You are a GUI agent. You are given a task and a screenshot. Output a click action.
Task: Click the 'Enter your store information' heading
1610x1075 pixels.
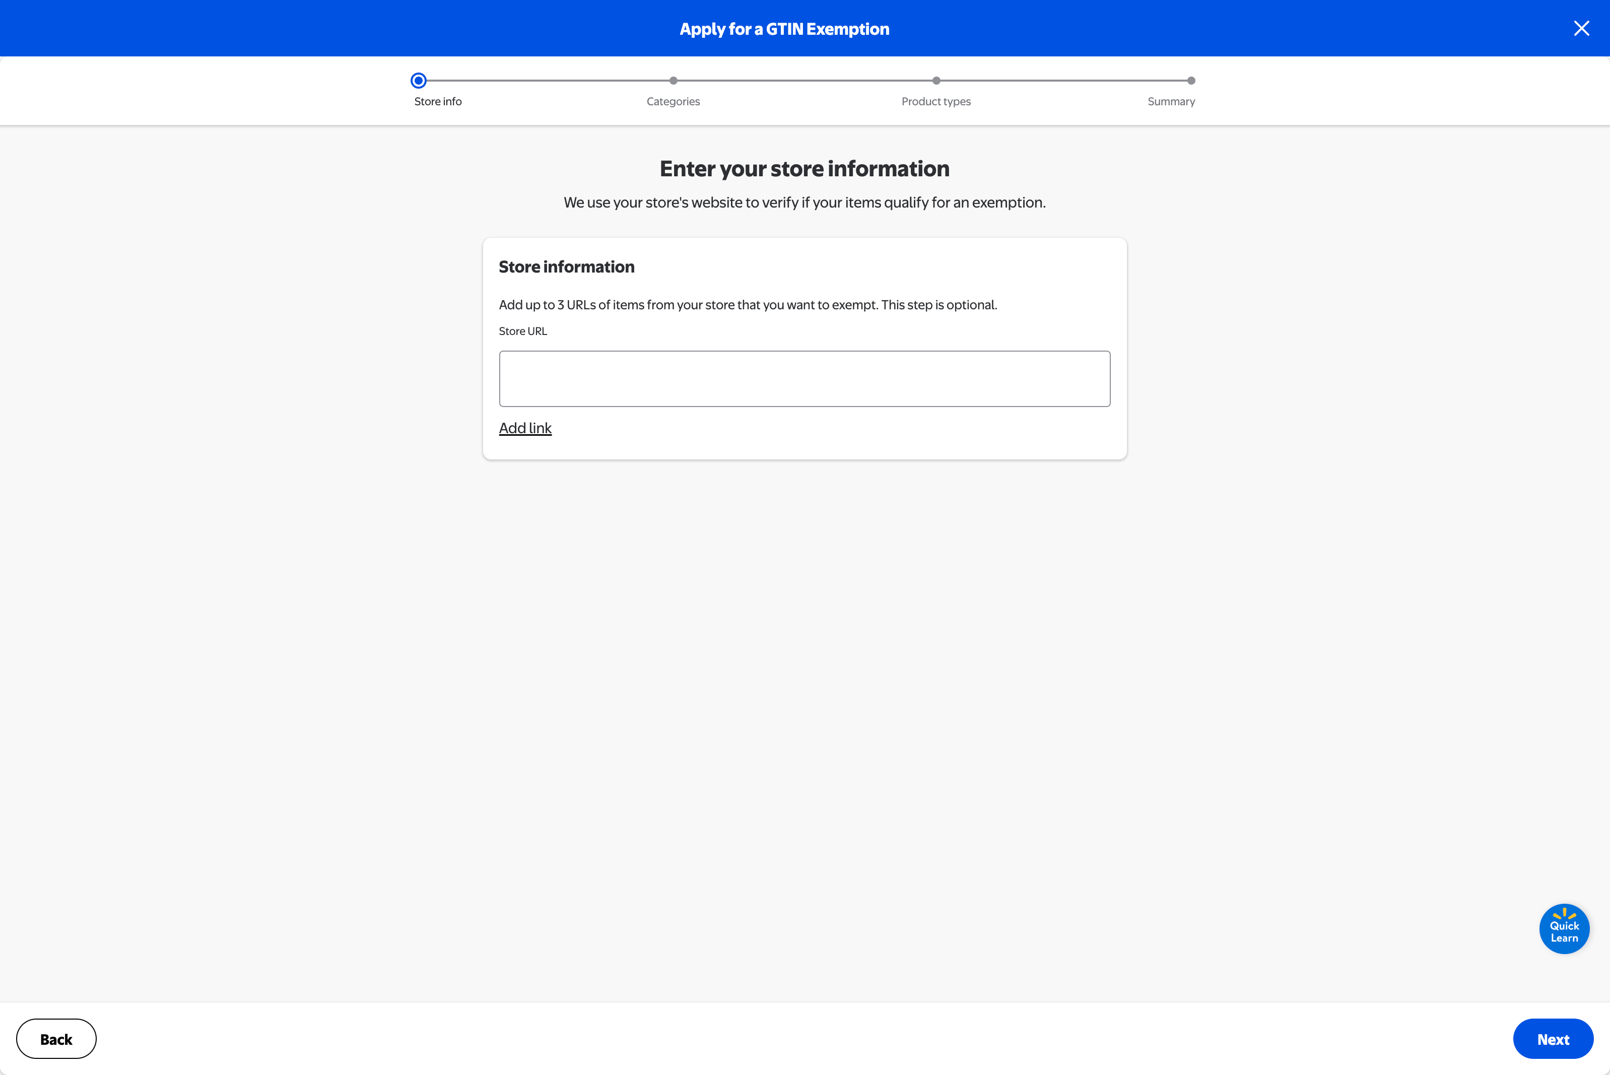[x=804, y=169]
